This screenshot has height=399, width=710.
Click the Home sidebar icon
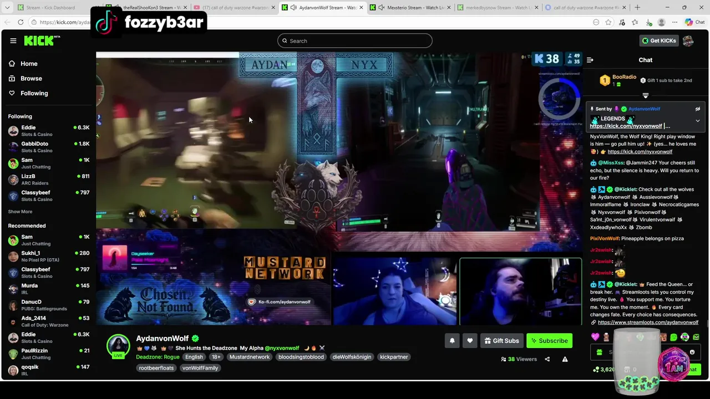(x=12, y=64)
